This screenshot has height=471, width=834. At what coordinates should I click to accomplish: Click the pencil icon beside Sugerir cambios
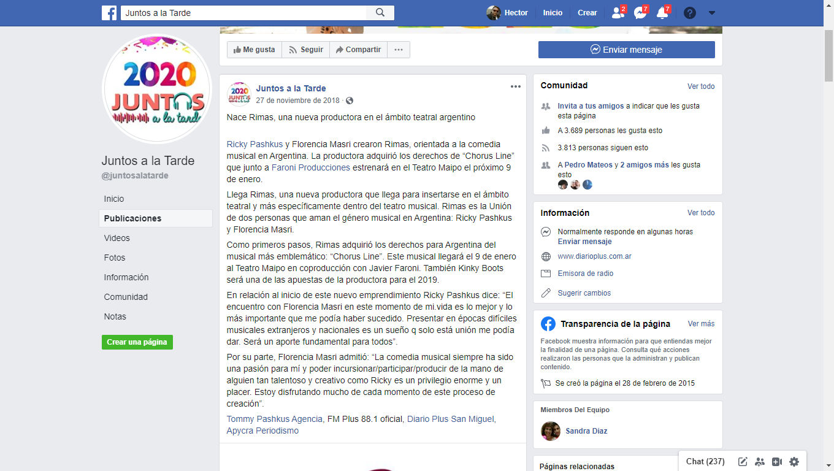coord(546,293)
